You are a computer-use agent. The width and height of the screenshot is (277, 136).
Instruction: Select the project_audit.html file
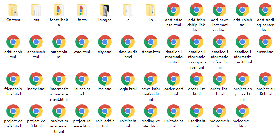click(265, 79)
